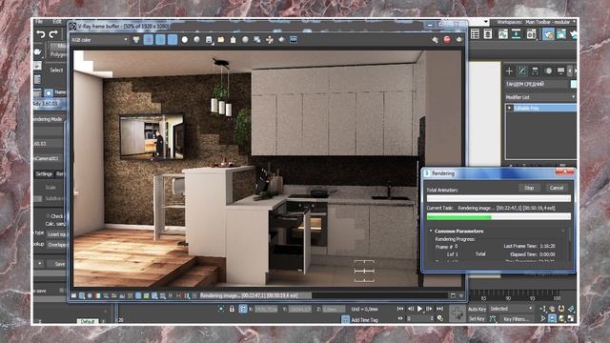The image size is (610, 343).
Task: Click the large Set Keys plus button
Action: tap(457, 313)
